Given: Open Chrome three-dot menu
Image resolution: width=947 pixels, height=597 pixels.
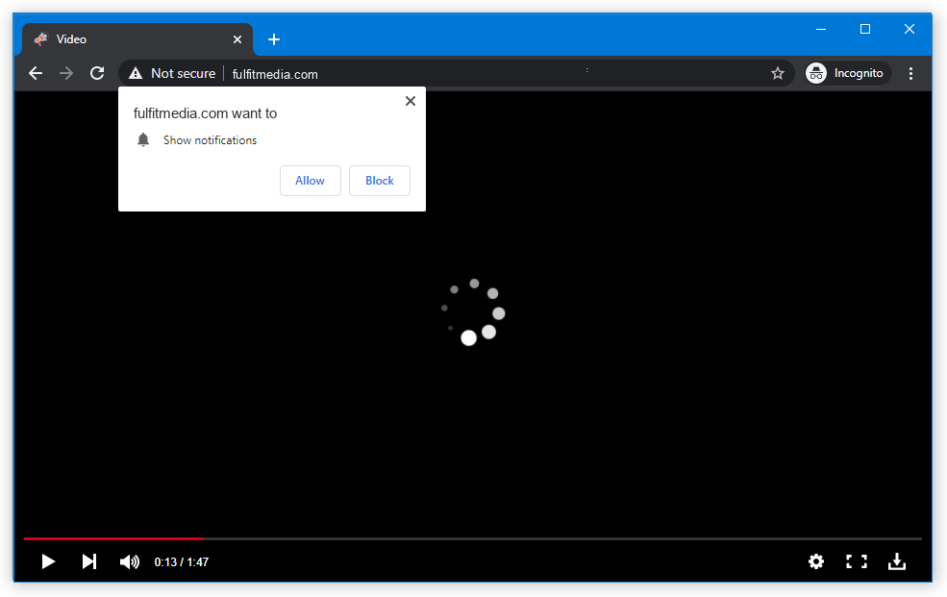Looking at the screenshot, I should click(x=910, y=73).
